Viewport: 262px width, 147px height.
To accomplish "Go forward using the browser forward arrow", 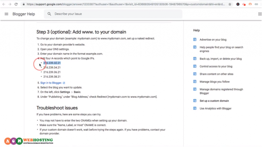I will [x=10, y=4].
